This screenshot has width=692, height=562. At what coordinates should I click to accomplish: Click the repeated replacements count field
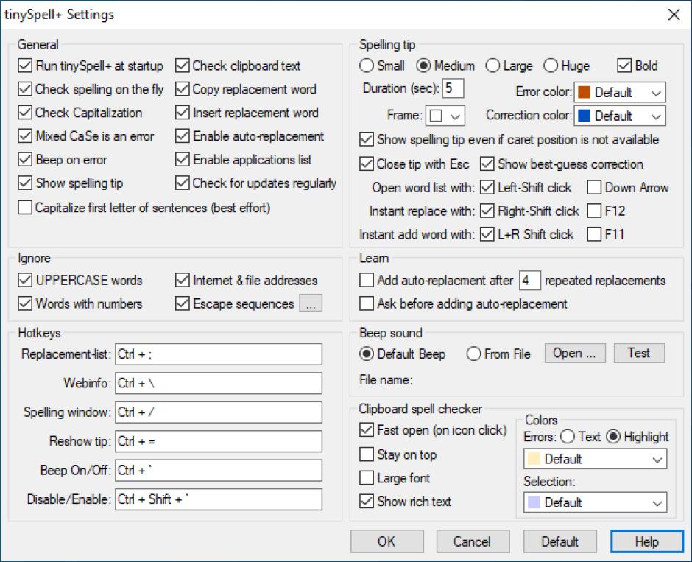[x=529, y=281]
